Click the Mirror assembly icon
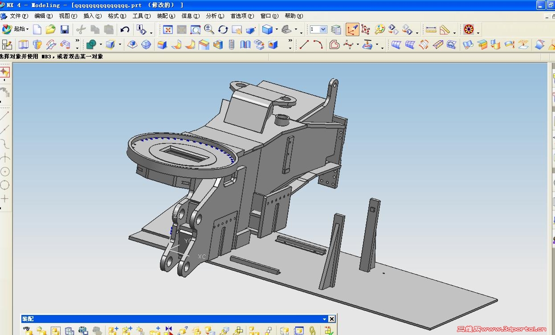The width and height of the screenshot is (555, 335). click(168, 331)
